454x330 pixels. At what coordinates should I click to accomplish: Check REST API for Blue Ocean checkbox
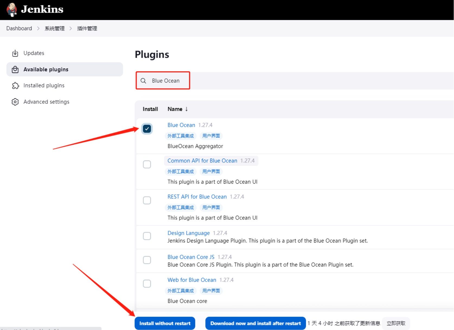[147, 200]
